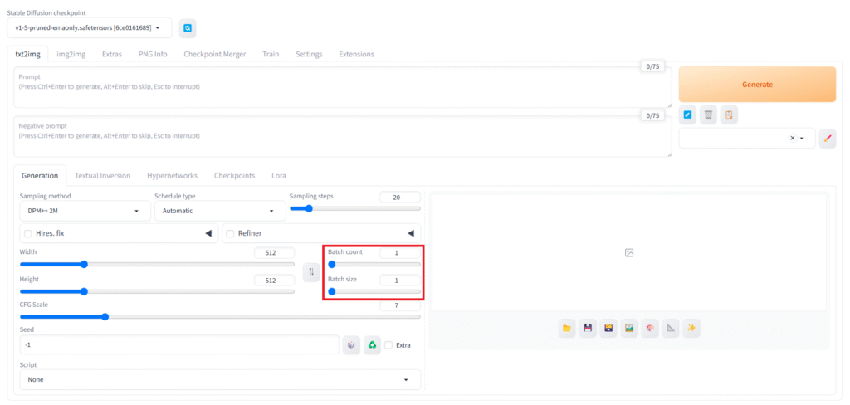Check the Extra seed checkbox
The height and width of the screenshot is (405, 850).
click(388, 345)
